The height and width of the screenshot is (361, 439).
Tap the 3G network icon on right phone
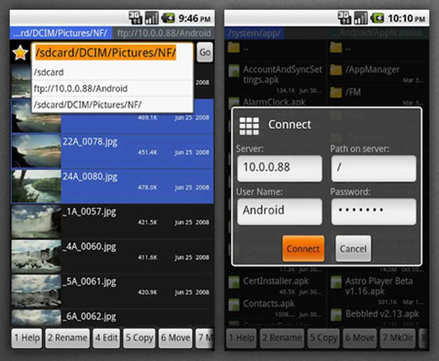(345, 18)
